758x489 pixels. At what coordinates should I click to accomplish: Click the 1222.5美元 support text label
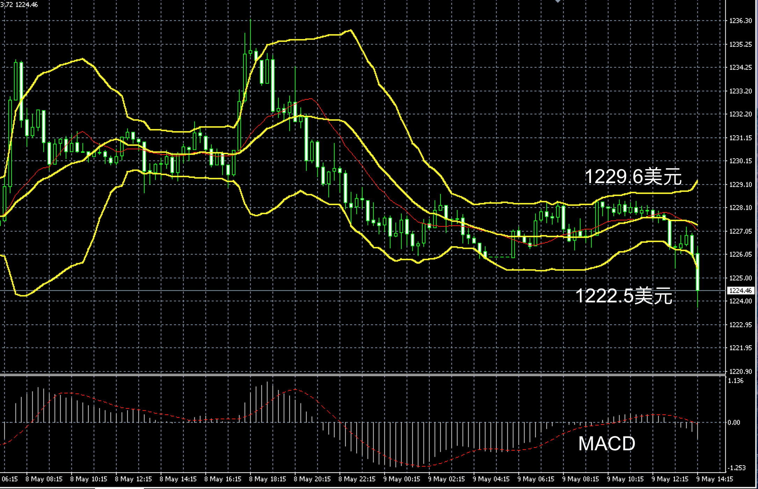point(624,296)
